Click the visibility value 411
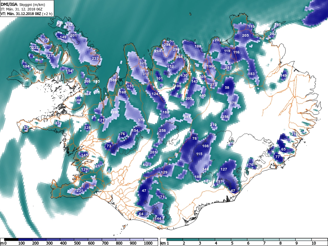The image size is (328, 246). click(x=146, y=164)
